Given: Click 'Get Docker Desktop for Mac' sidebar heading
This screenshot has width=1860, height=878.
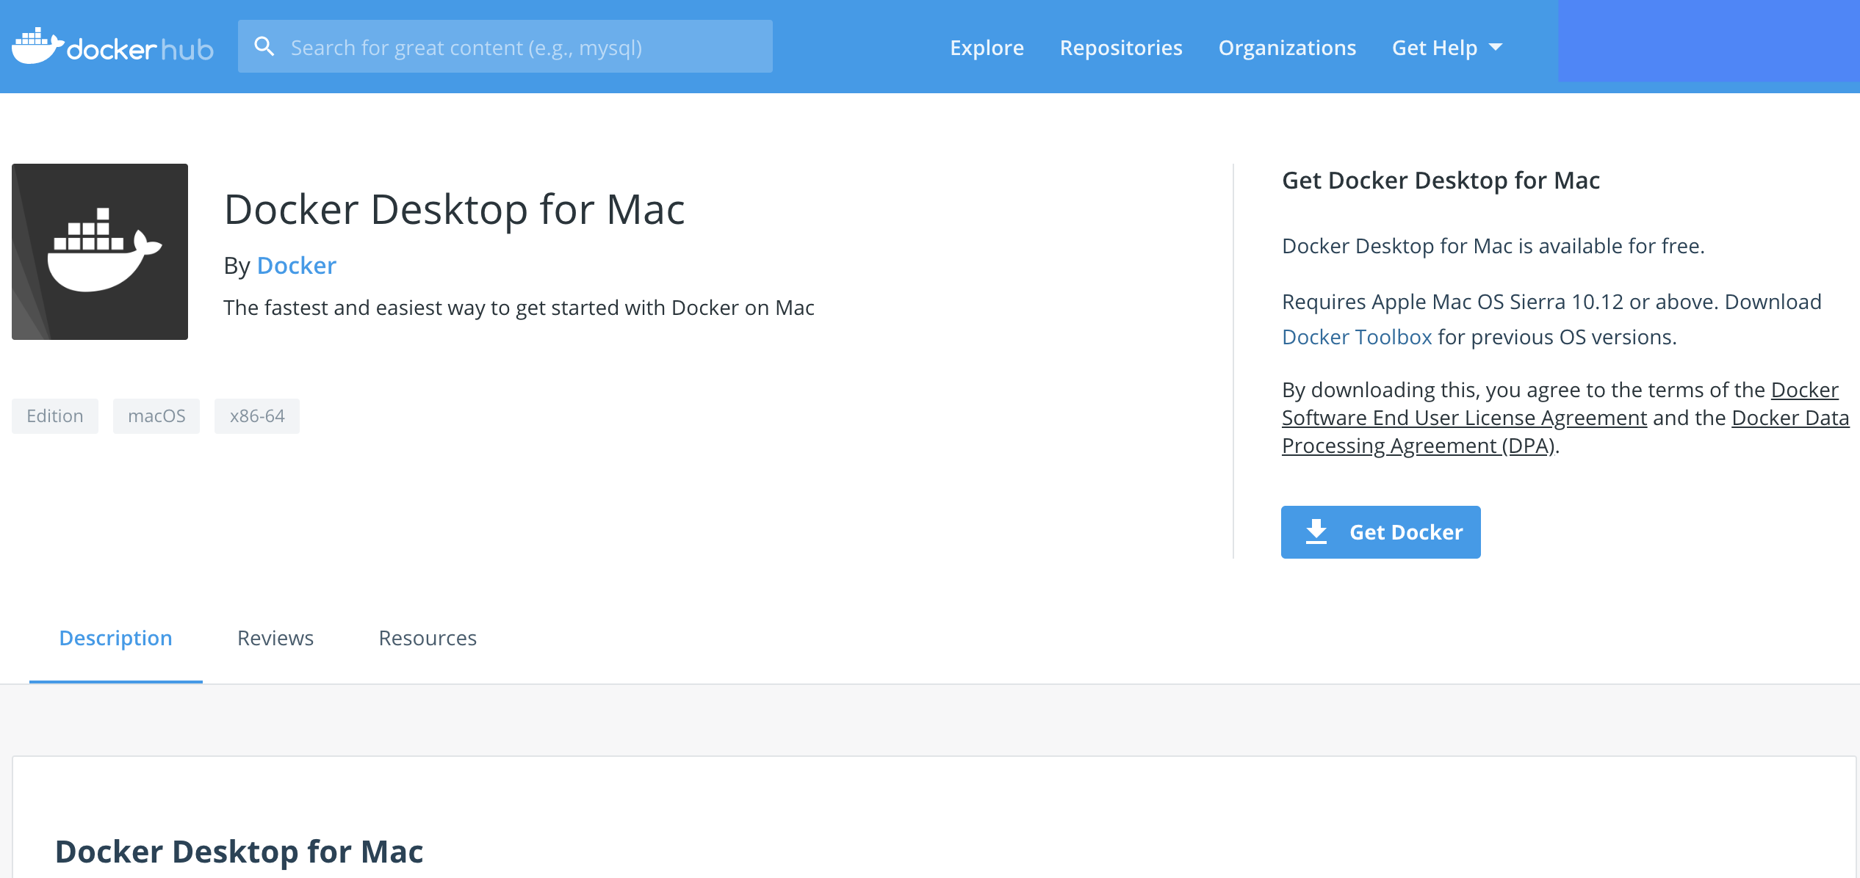Looking at the screenshot, I should (1441, 181).
